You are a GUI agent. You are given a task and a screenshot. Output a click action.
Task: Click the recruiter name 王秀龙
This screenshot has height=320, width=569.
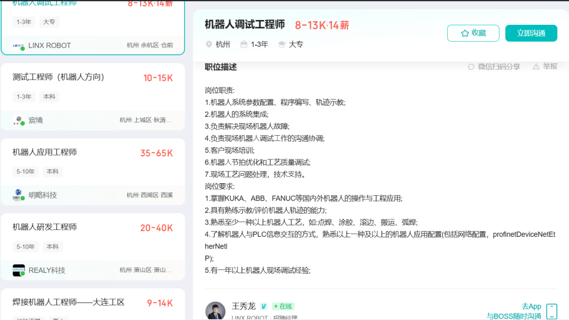(243, 306)
